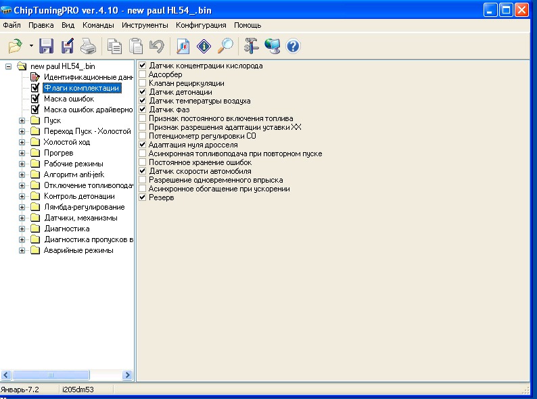Viewport: 537px width, 399px height.
Task: Toggle Датчик скорости автомобиля checkbox
Action: click(x=143, y=171)
